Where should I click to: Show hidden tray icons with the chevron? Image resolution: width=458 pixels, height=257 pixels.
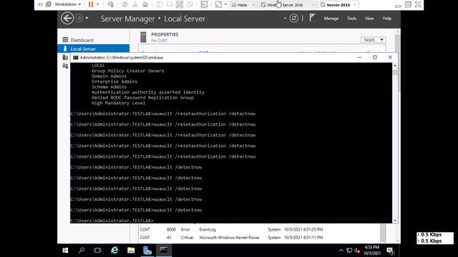point(341,251)
